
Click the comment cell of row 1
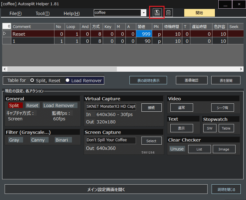coord(33,41)
